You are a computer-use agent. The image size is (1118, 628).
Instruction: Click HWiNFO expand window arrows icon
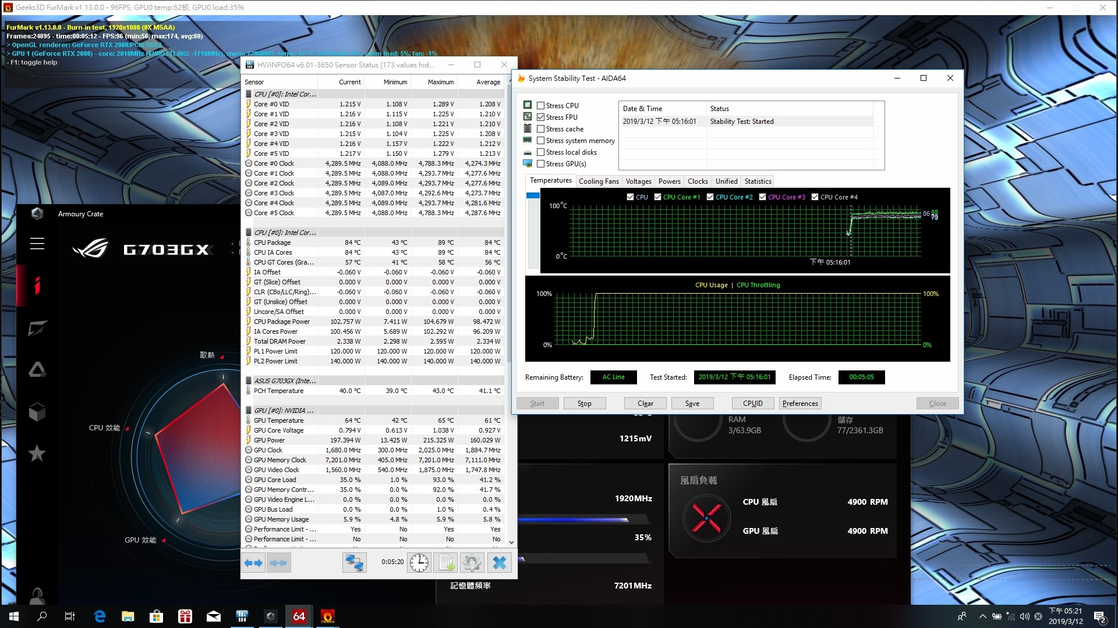254,563
